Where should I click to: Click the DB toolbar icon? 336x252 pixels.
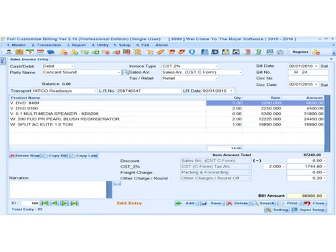pos(126,52)
